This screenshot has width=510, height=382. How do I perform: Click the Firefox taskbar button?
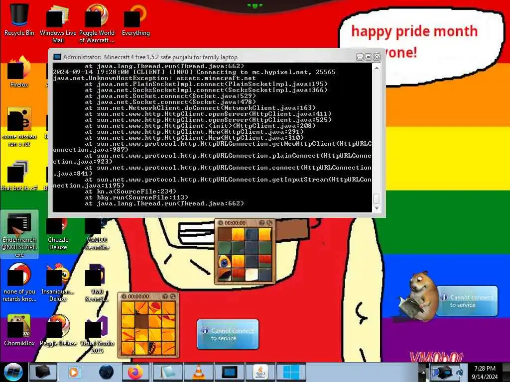click(135, 372)
